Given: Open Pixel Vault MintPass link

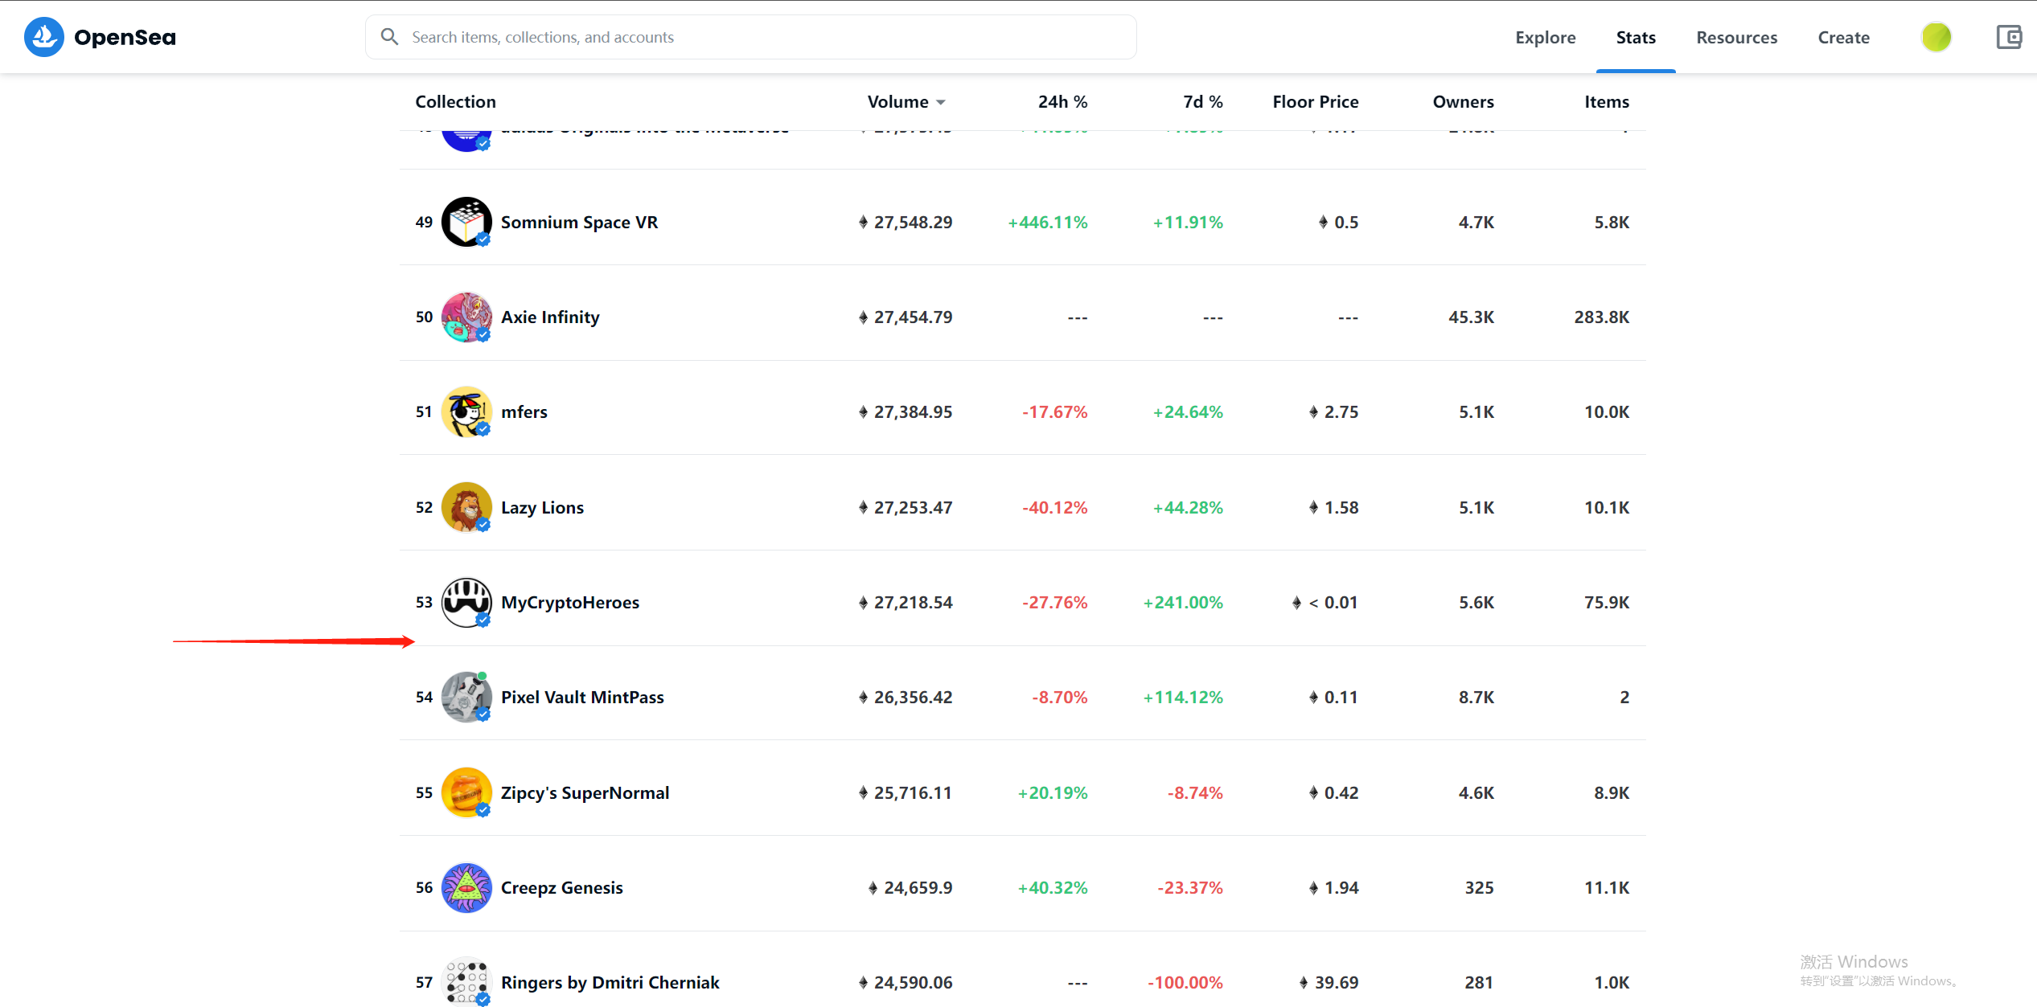Looking at the screenshot, I should [x=582, y=697].
